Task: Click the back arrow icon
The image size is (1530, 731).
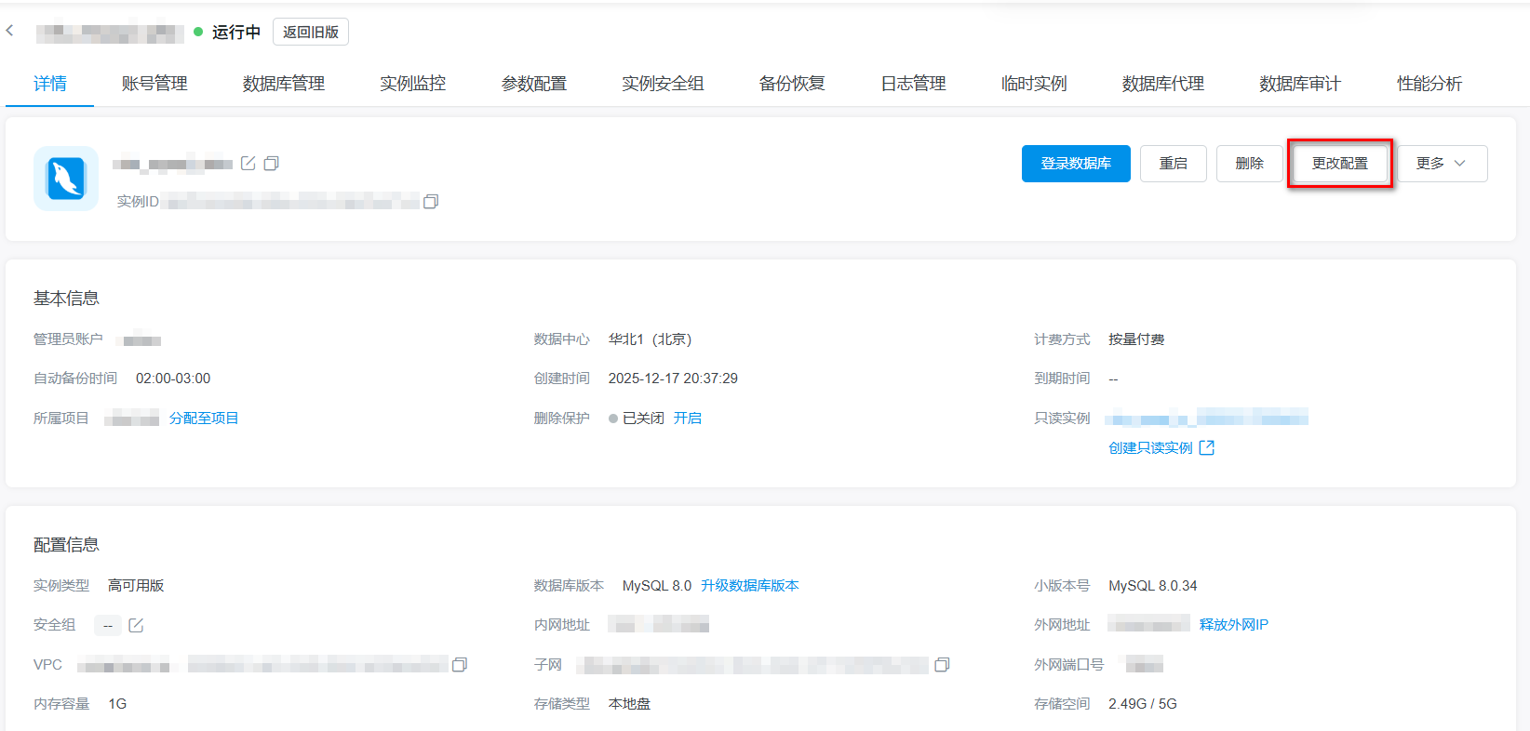Action: point(10,31)
